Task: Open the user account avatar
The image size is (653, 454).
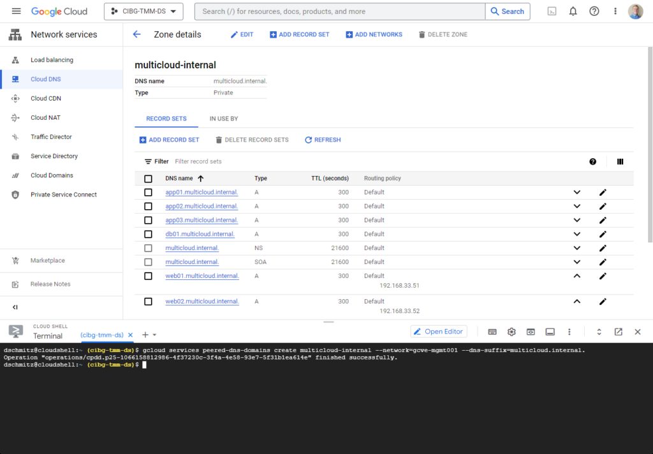Action: point(636,11)
